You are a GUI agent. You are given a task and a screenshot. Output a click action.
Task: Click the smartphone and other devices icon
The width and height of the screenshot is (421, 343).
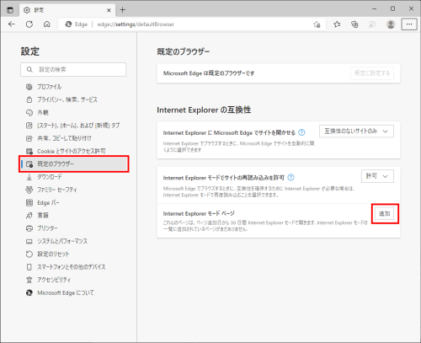(x=29, y=267)
